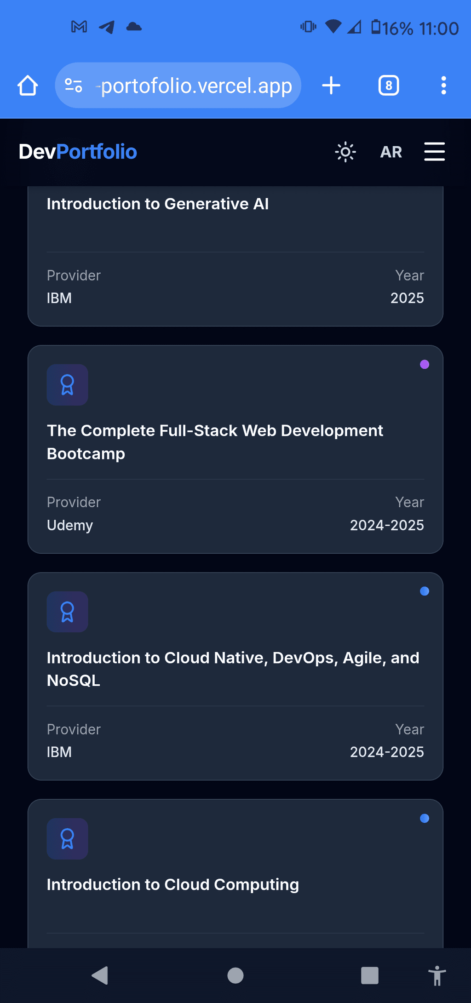Click IBM provider on Generative AI card
Screen dimensions: 471x1003
tap(59, 298)
